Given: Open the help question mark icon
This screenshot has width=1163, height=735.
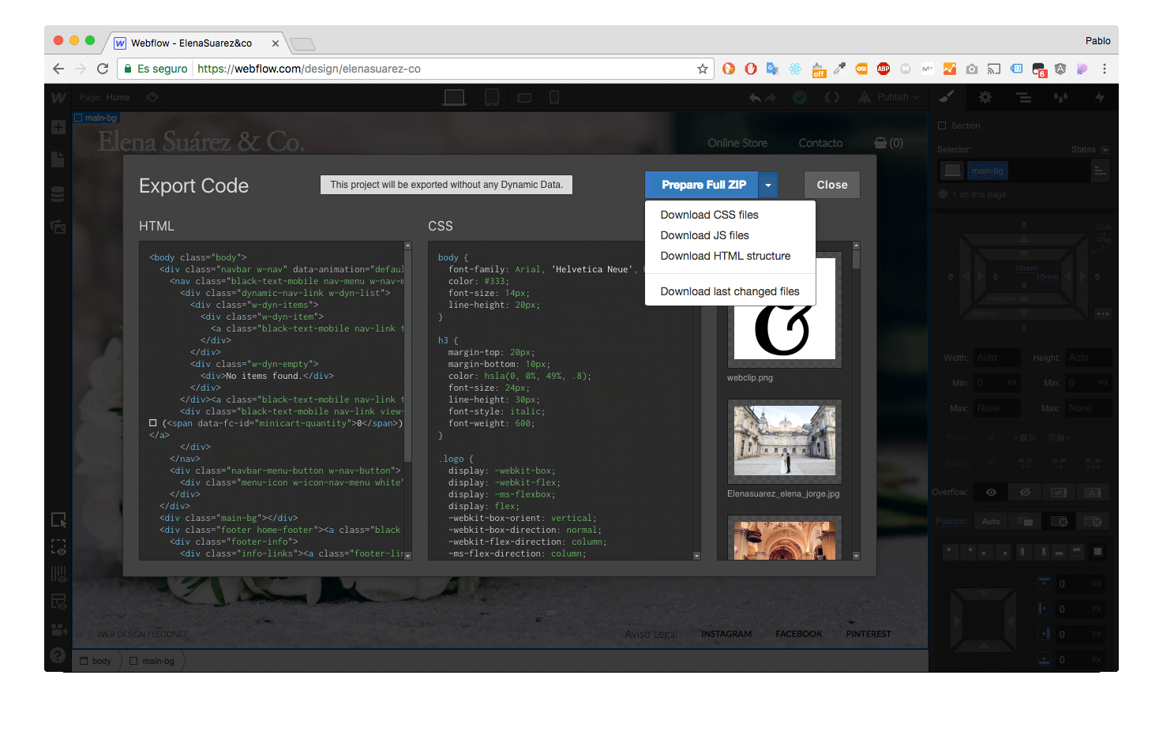Looking at the screenshot, I should pos(58,654).
